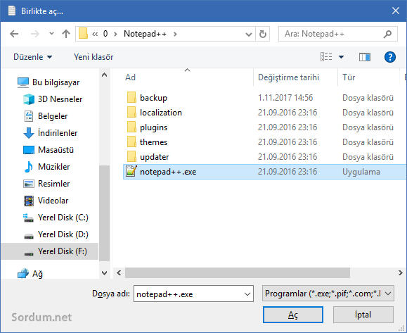Open the Düzenle menu
Screen dimensions: 407x333
[33, 57]
